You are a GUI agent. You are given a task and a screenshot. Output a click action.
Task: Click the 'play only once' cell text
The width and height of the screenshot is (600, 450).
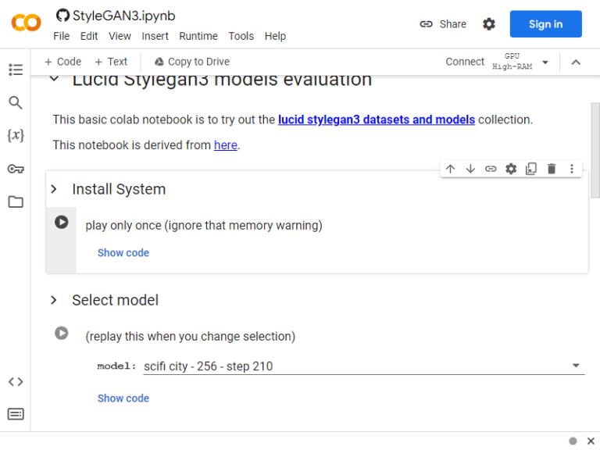204,225
